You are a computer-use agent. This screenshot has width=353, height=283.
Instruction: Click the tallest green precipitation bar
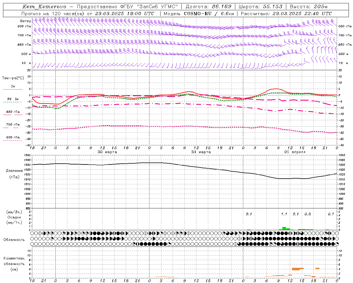click(x=284, y=229)
